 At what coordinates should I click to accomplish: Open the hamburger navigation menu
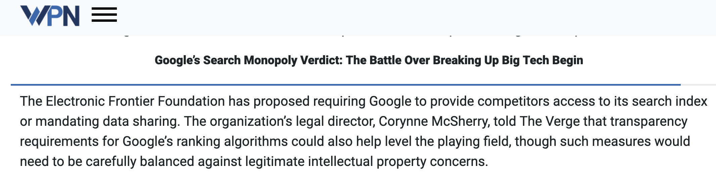point(104,15)
